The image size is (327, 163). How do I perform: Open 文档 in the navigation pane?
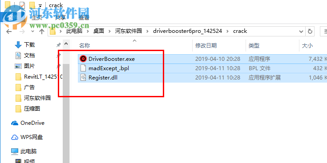29,56
